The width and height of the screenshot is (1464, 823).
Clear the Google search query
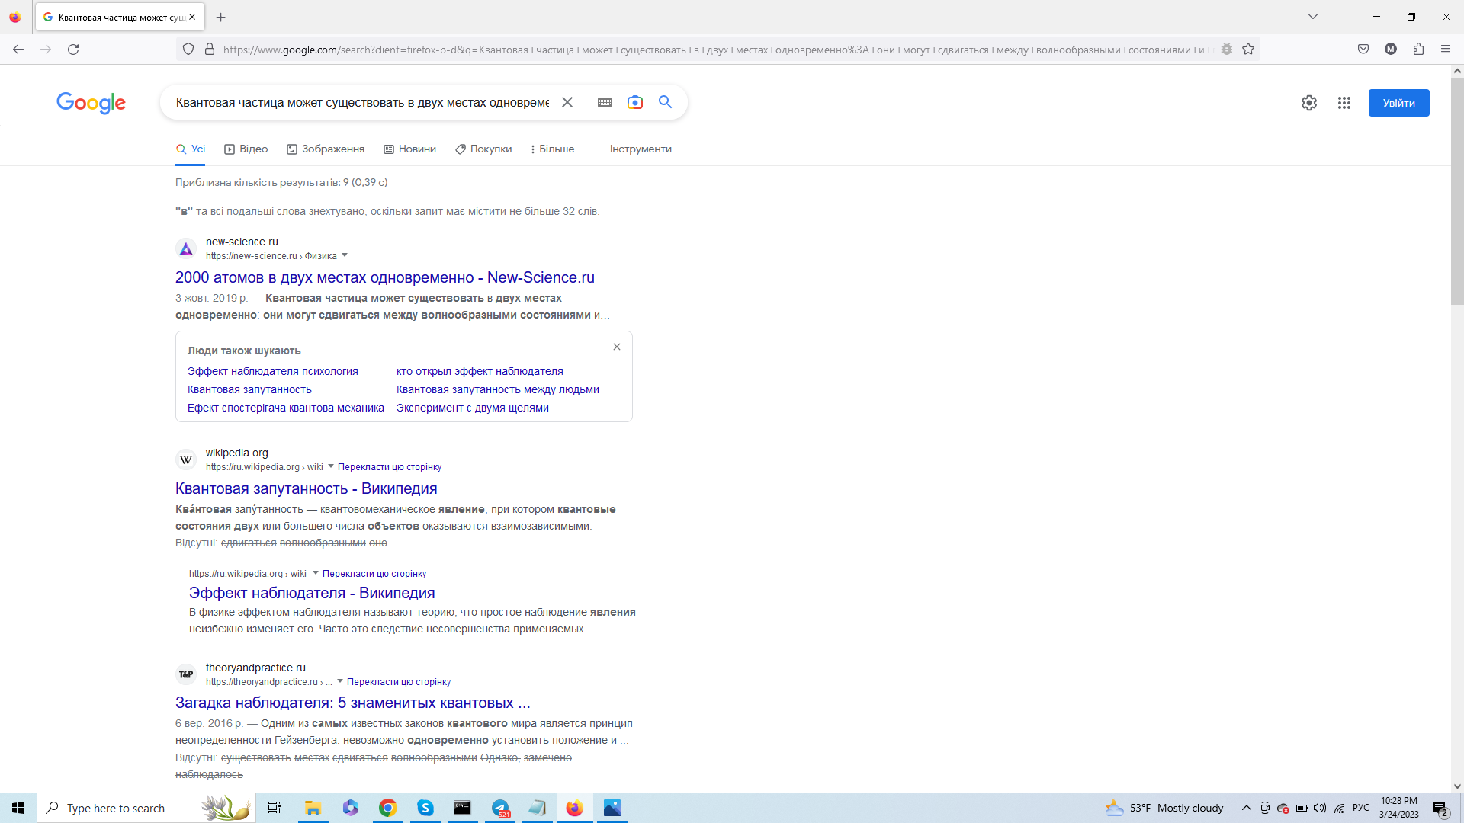[x=567, y=102]
